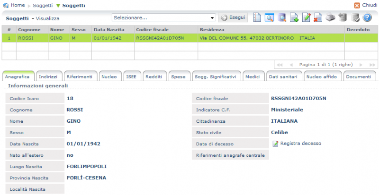Click table cell RSSGNI42A01D705N in the row

point(166,38)
